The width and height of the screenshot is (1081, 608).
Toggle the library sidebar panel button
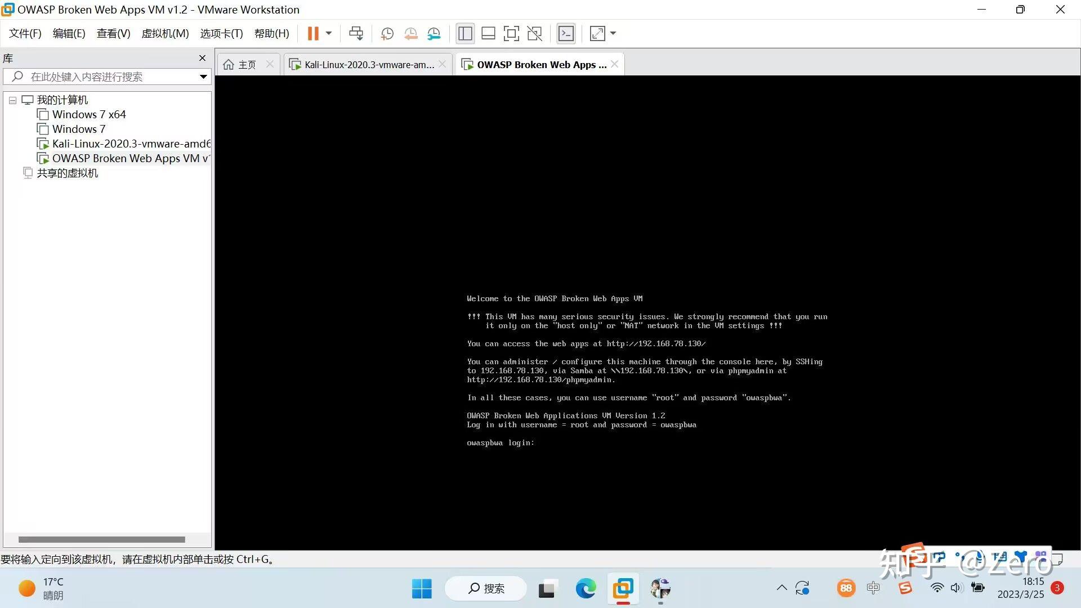465,34
